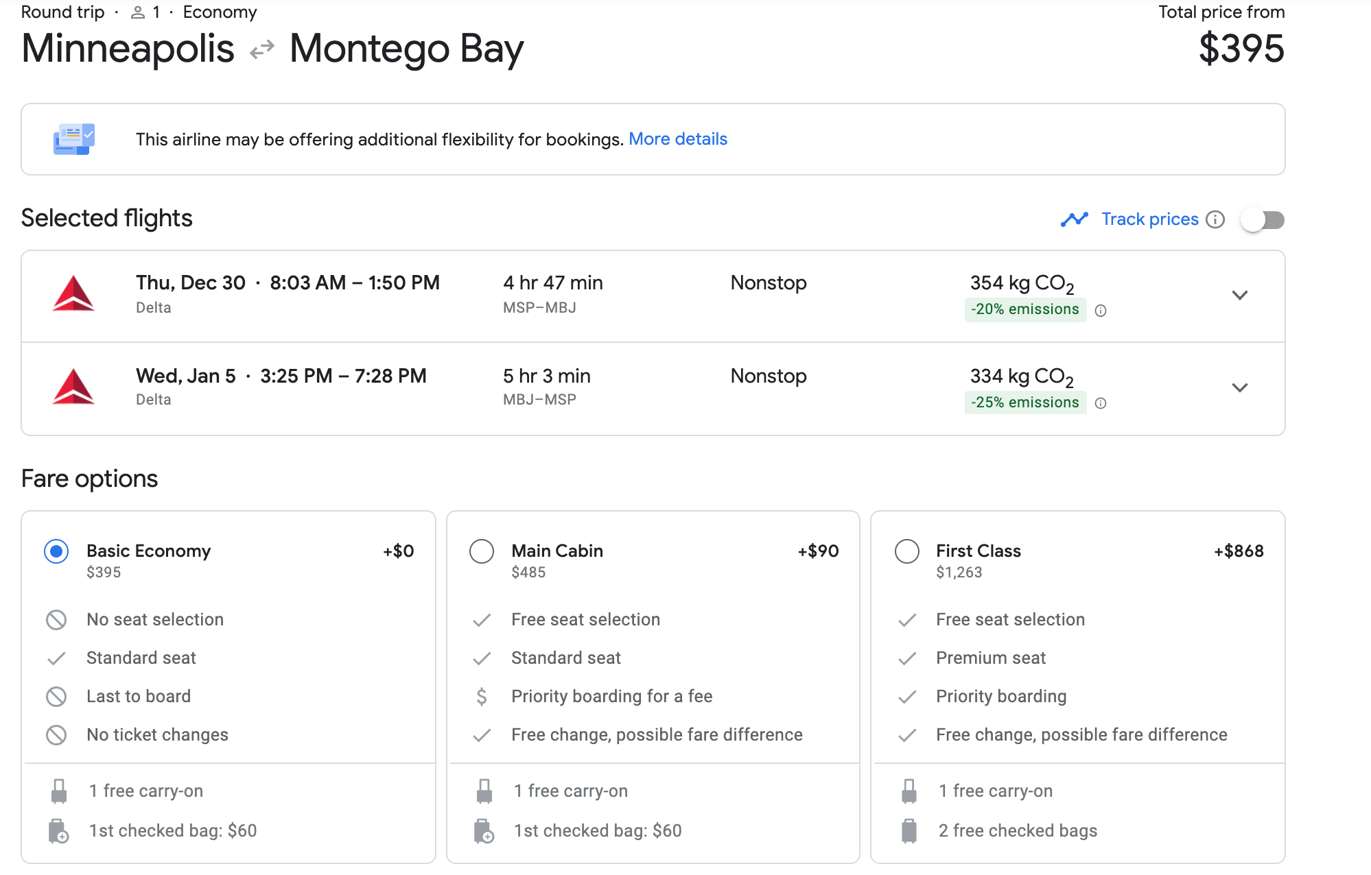Click info icon beside -20% emissions

pyautogui.click(x=1101, y=311)
